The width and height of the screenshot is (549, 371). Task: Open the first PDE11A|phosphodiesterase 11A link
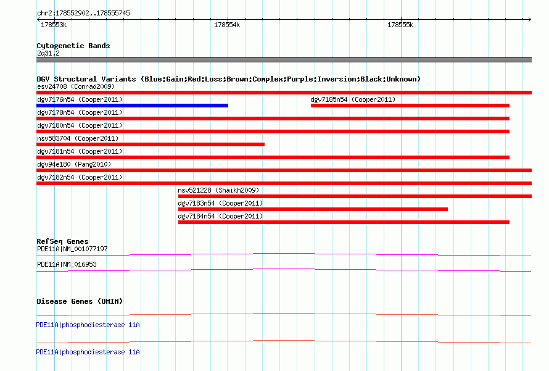(x=88, y=325)
